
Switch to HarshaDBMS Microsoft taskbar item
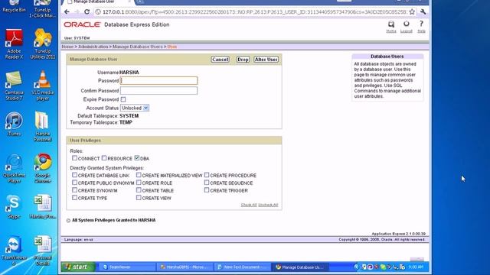click(x=185, y=267)
